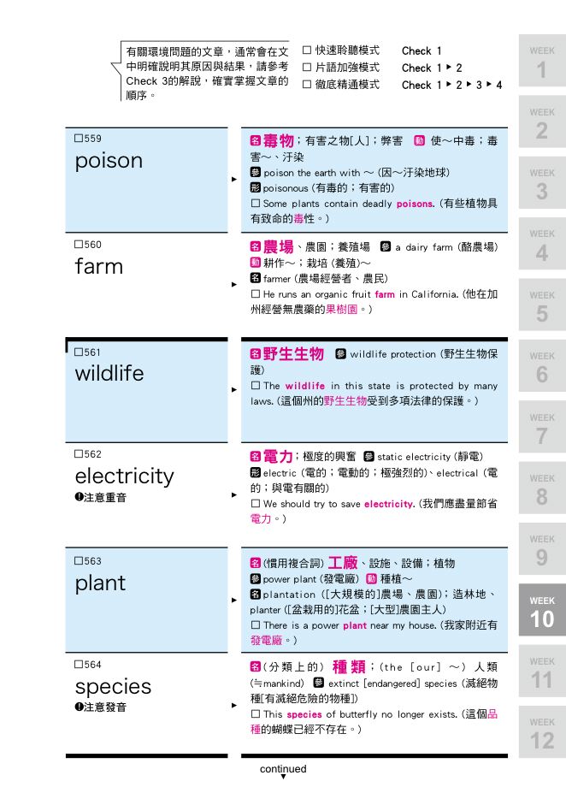Click the triangle arrow next to electricity
The height and width of the screenshot is (793, 566).
234,494
